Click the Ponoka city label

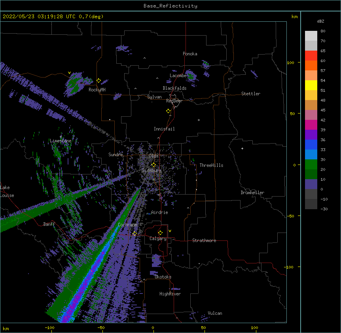point(190,54)
